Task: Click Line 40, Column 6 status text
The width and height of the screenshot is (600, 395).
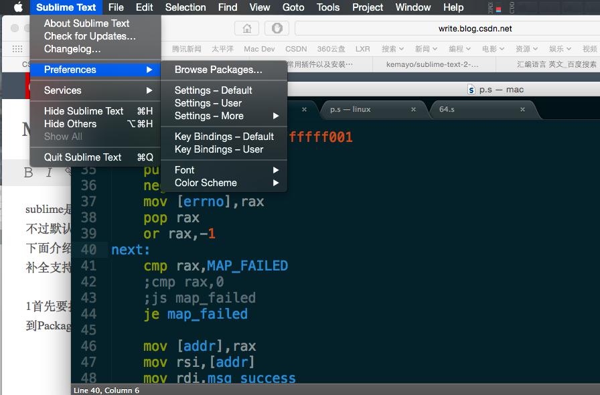Action: tap(106, 390)
